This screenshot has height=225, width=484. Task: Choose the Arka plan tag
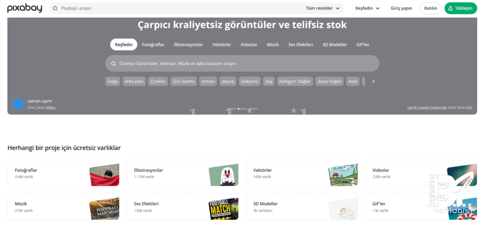pos(134,82)
